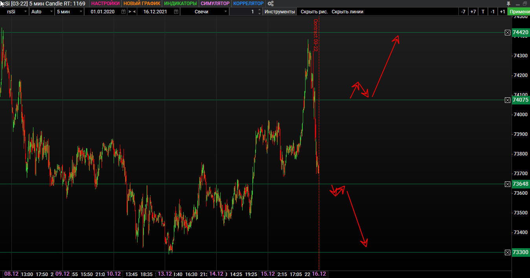This screenshot has width=530, height=278.
Task: Click the 09.12 date marker on time axis
Action: (63, 274)
